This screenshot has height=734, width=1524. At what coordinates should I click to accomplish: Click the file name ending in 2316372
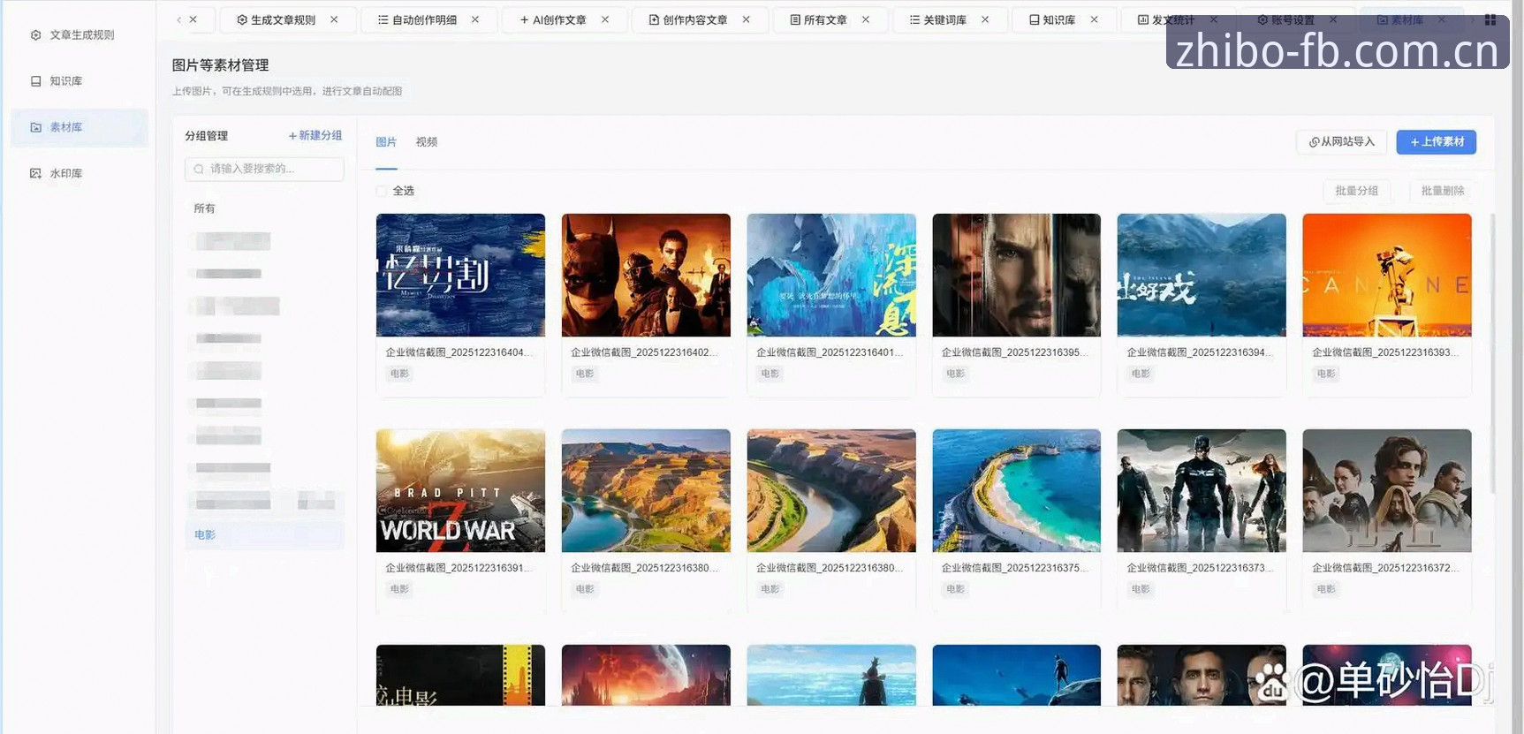click(x=1385, y=568)
